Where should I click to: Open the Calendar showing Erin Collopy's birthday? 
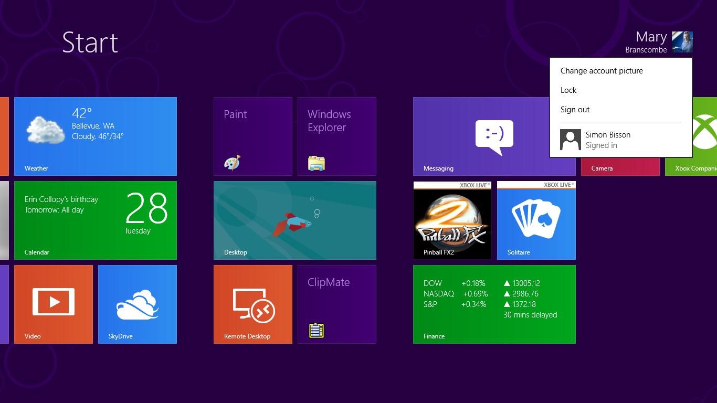pos(96,220)
